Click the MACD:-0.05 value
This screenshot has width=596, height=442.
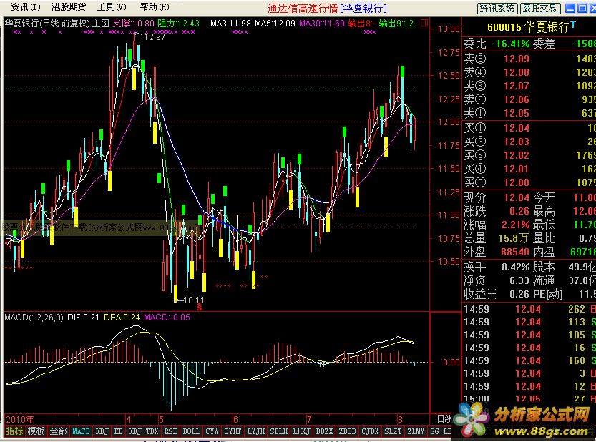point(167,318)
